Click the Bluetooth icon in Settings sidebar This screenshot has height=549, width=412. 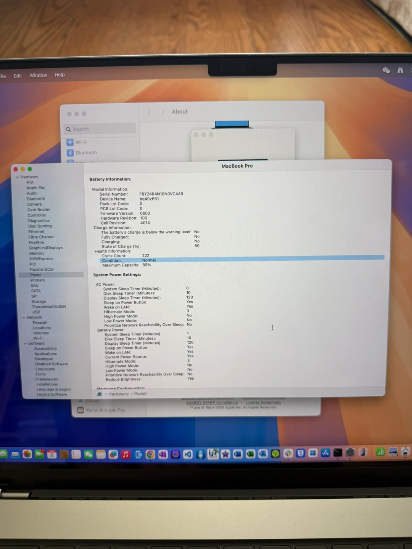[70, 152]
